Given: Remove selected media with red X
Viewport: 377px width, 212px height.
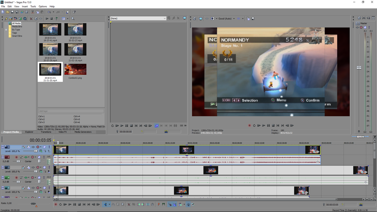Looking at the screenshot, I should click(x=31, y=19).
